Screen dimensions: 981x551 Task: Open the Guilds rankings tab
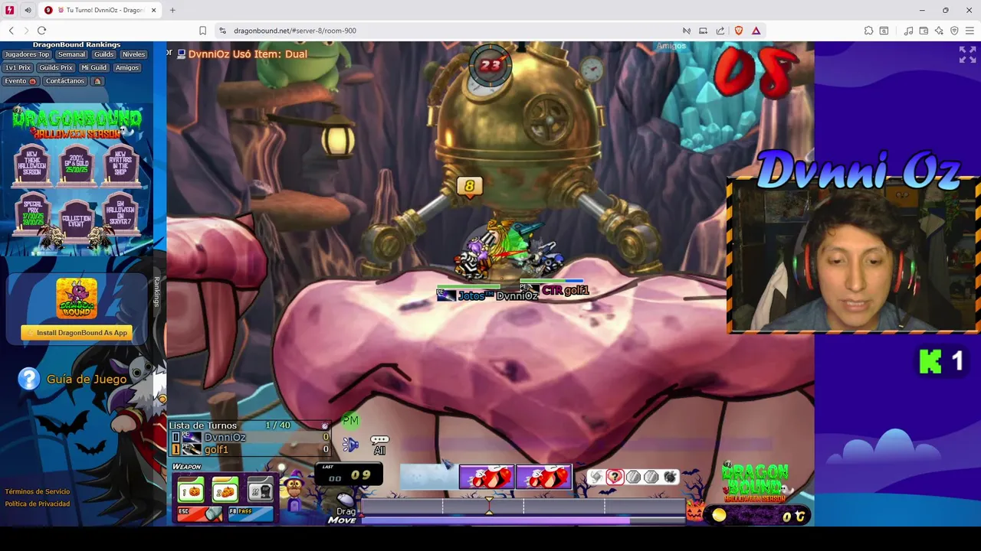103,54
